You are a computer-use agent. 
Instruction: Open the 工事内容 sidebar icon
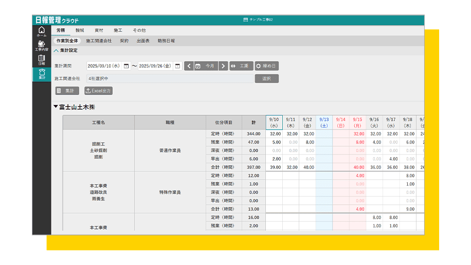tap(42, 46)
